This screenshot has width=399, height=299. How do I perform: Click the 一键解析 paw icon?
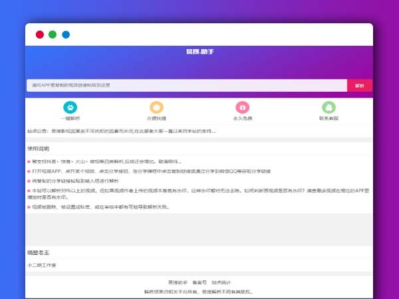point(70,107)
